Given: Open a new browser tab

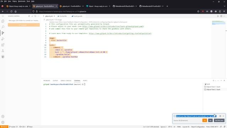Looking at the screenshot, I should 167,6.
